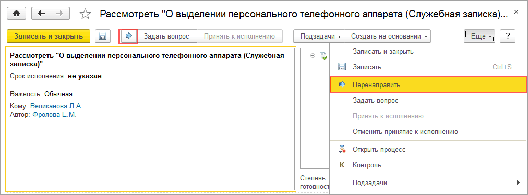Choose Записать in the Еще menu
The width and height of the screenshot is (528, 195).
tap(428, 67)
